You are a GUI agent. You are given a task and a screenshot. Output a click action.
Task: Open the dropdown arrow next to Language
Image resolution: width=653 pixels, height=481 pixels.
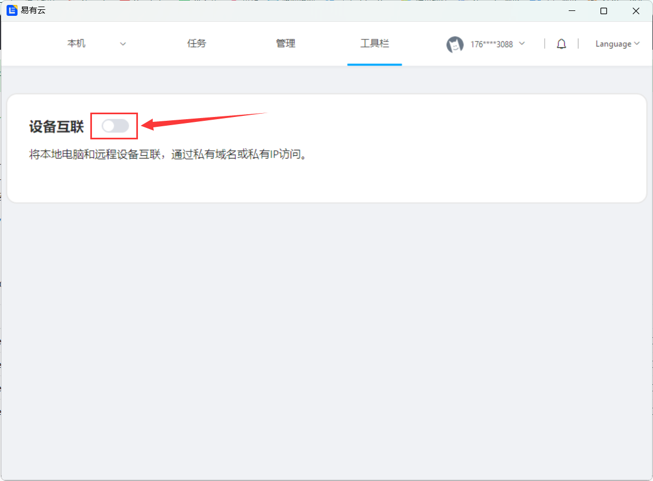637,44
